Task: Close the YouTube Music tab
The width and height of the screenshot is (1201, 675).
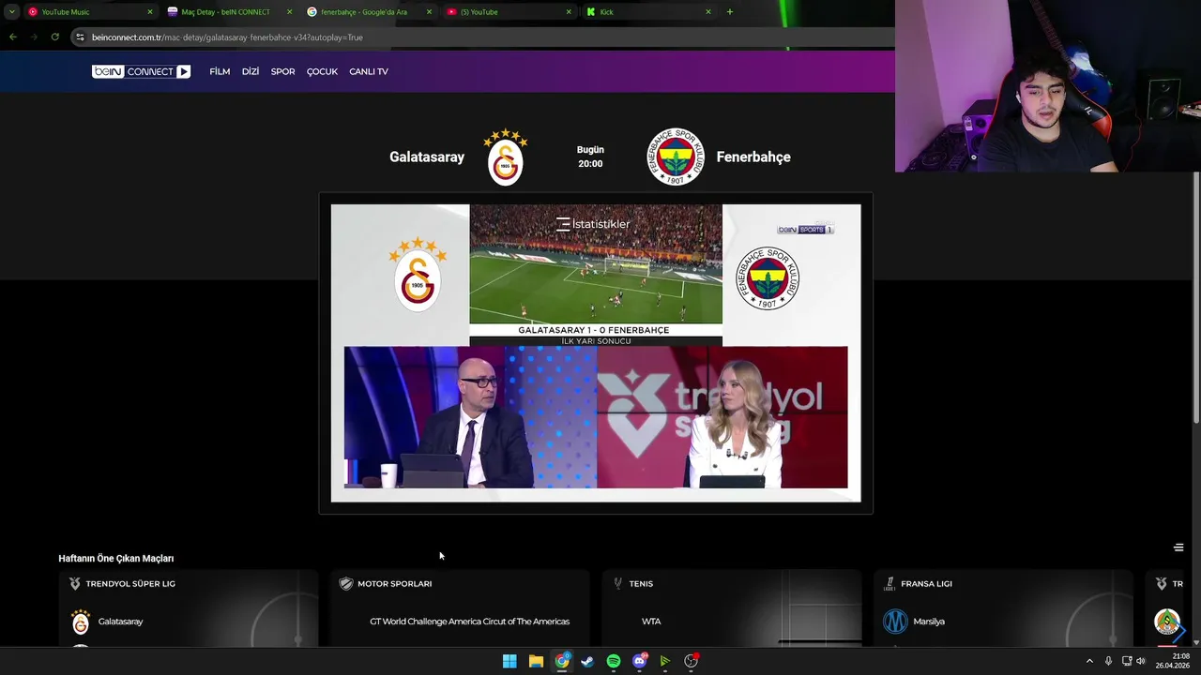Action: [x=149, y=12]
